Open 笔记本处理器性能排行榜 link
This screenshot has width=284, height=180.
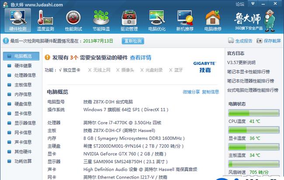tap(251, 81)
